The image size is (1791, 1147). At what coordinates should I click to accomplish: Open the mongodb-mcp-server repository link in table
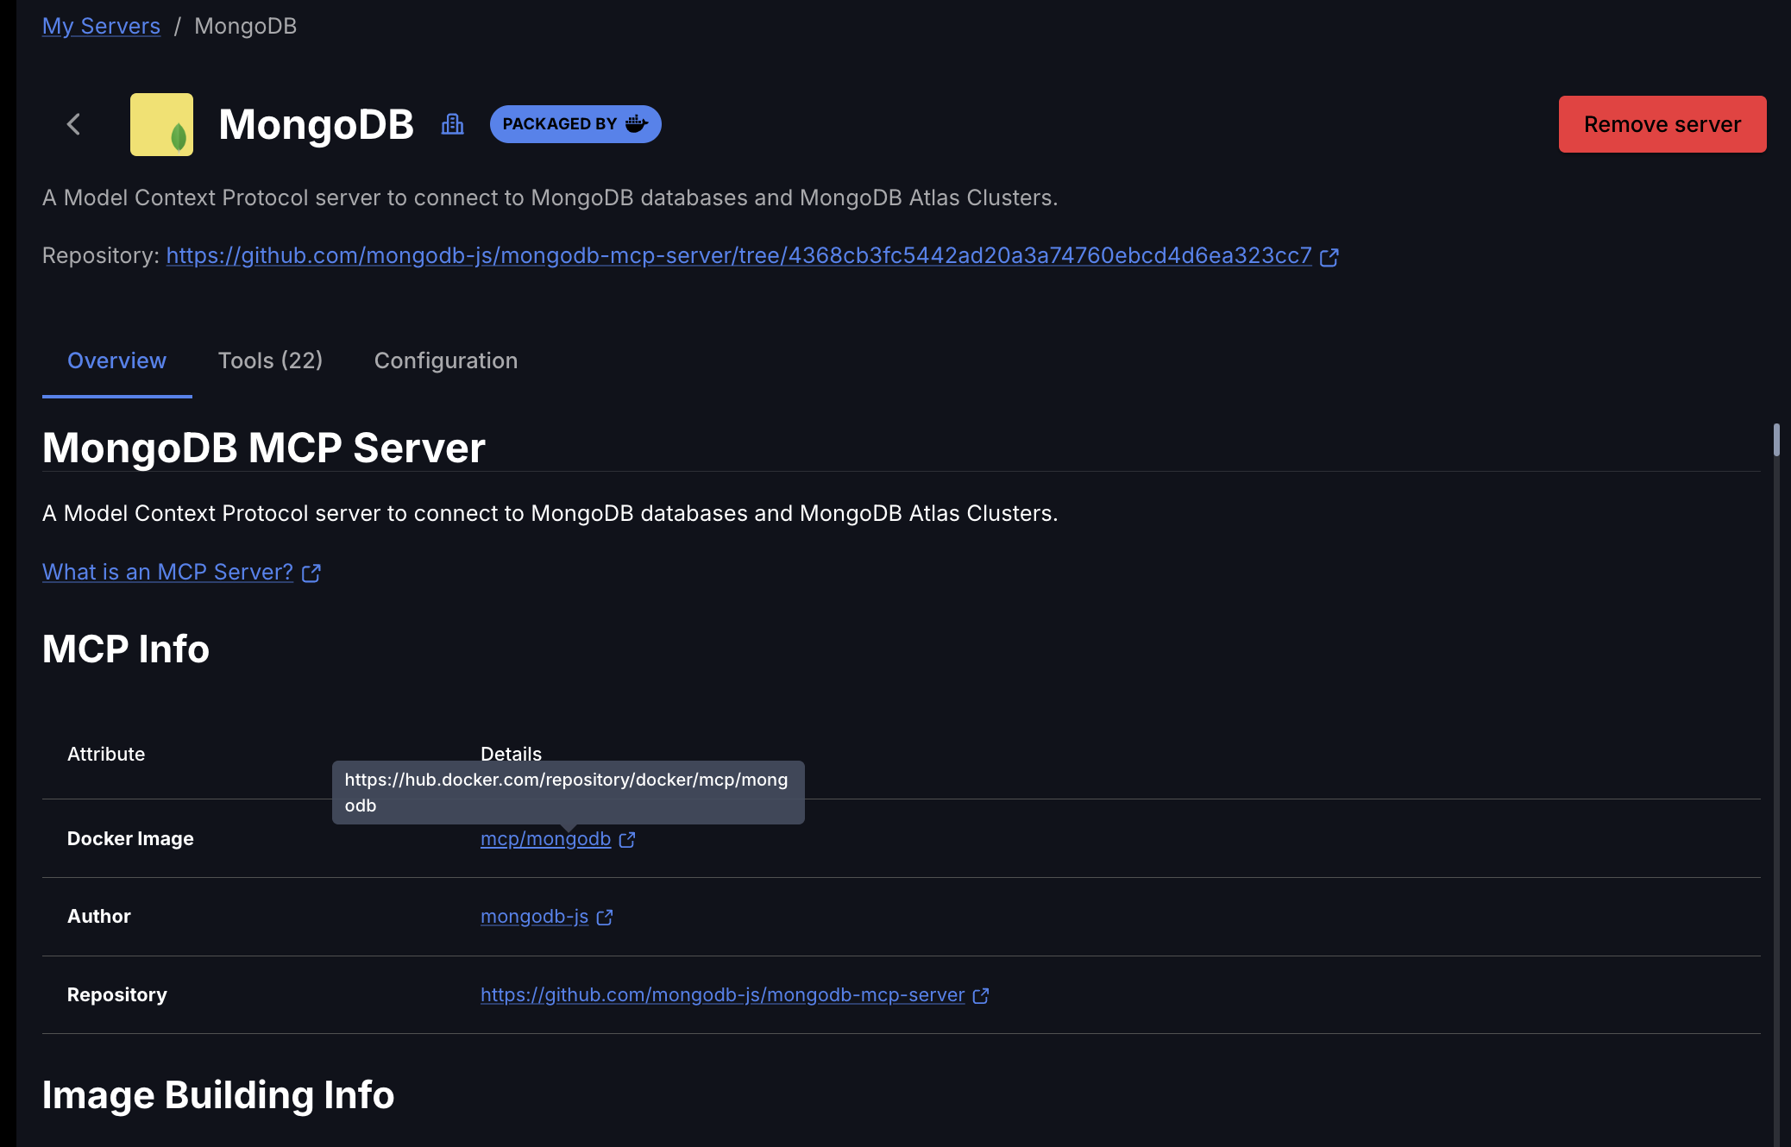[722, 995]
